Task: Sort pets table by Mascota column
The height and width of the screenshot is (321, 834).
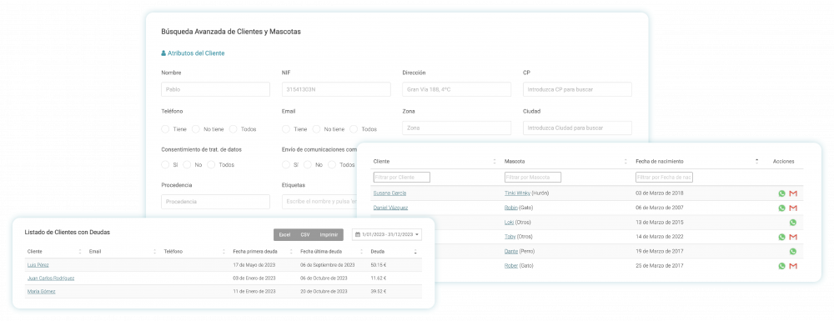Action: (x=625, y=161)
